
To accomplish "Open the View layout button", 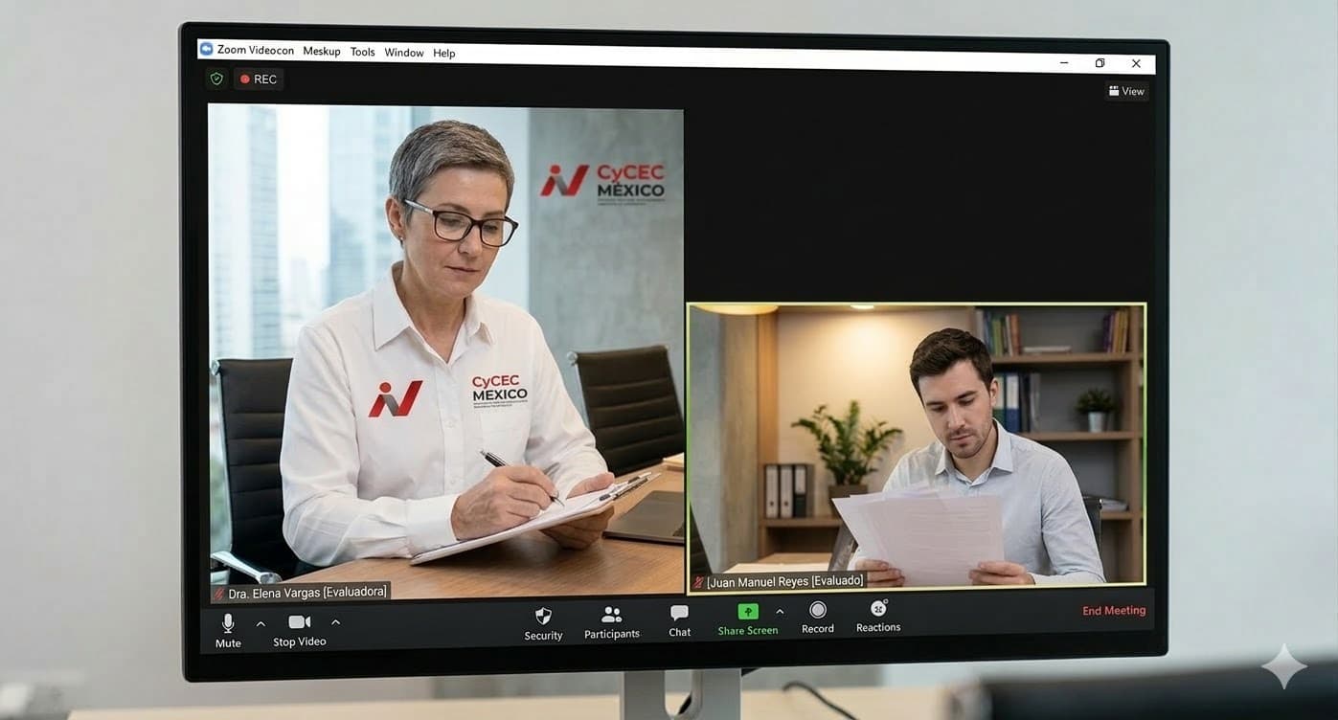I will point(1126,90).
